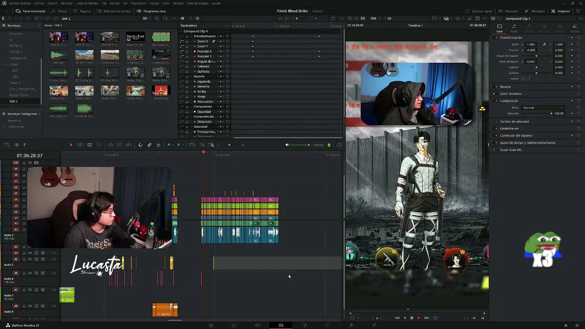Open the media pool sort icon
This screenshot has height=329, width=585.
(165, 19)
